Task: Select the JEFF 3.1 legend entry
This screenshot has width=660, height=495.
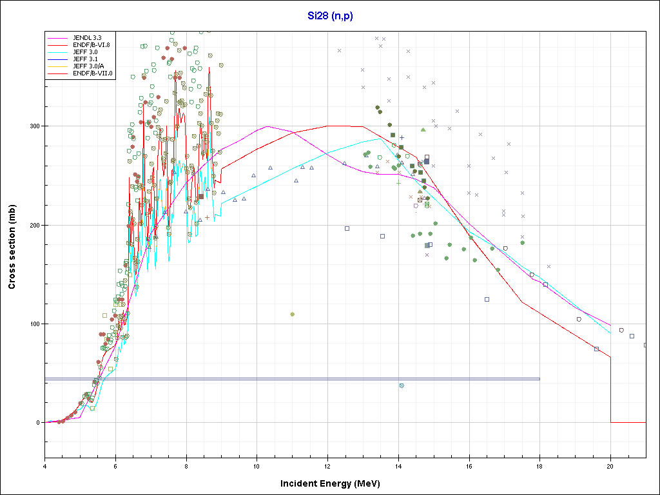Action: (85, 59)
